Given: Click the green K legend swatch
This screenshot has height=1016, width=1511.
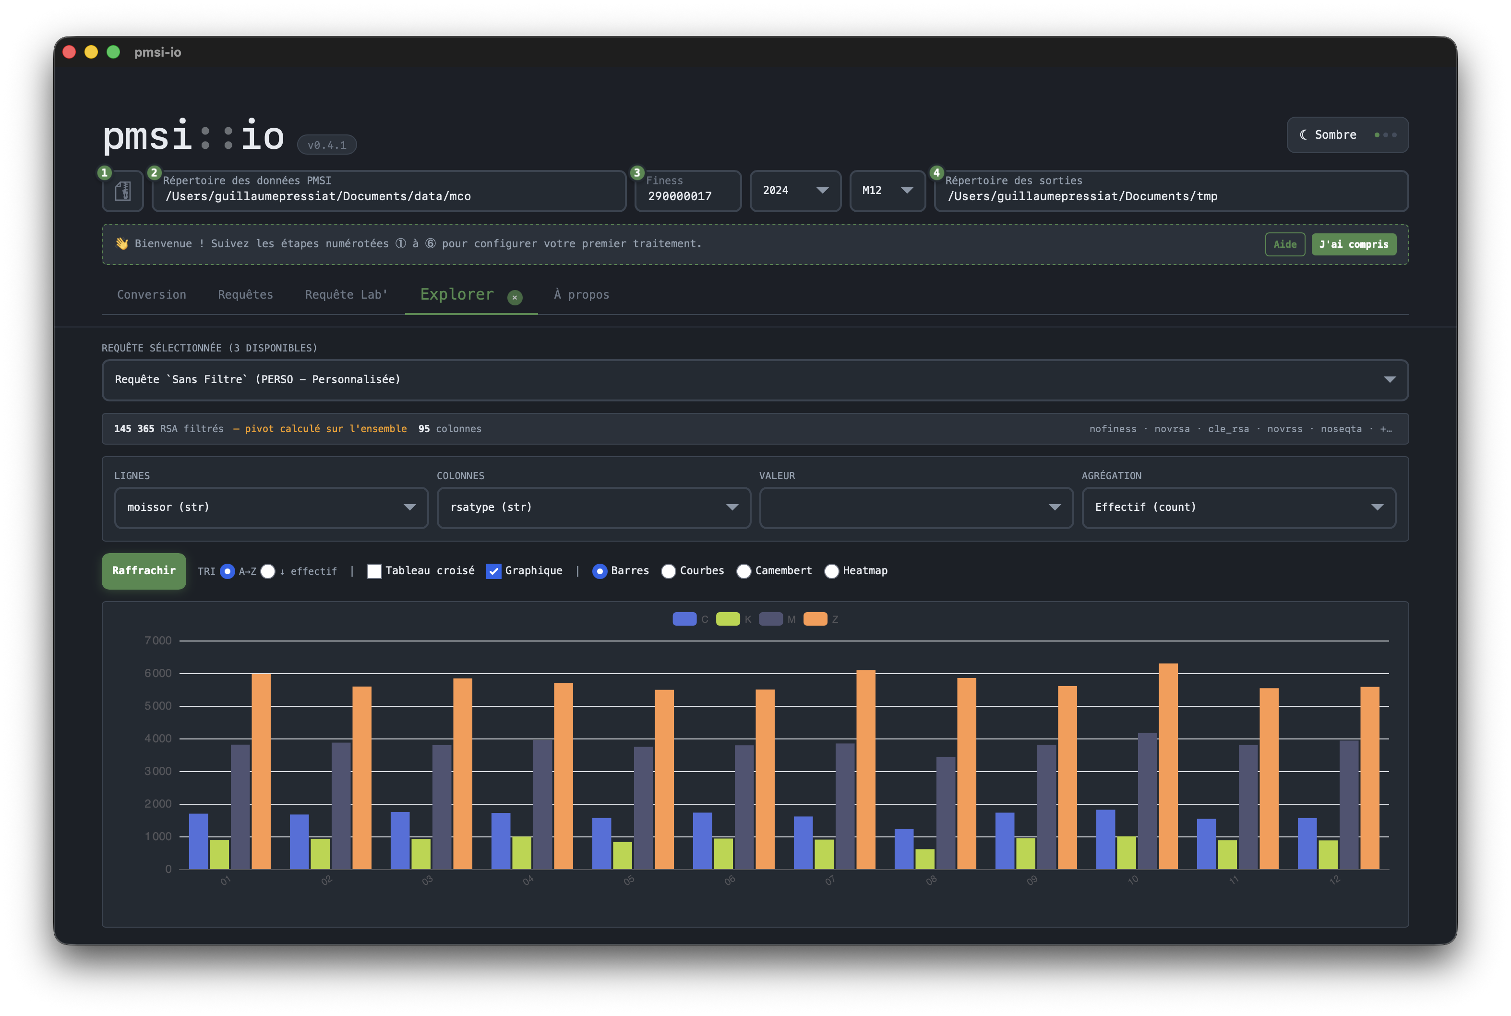Looking at the screenshot, I should (x=728, y=619).
